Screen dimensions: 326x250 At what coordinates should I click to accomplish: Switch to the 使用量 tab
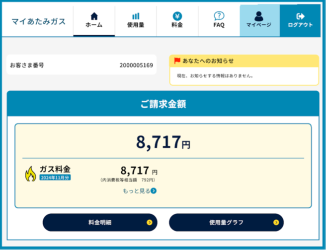tap(136, 21)
